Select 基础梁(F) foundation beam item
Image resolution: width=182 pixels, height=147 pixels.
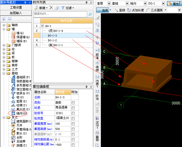(21, 77)
